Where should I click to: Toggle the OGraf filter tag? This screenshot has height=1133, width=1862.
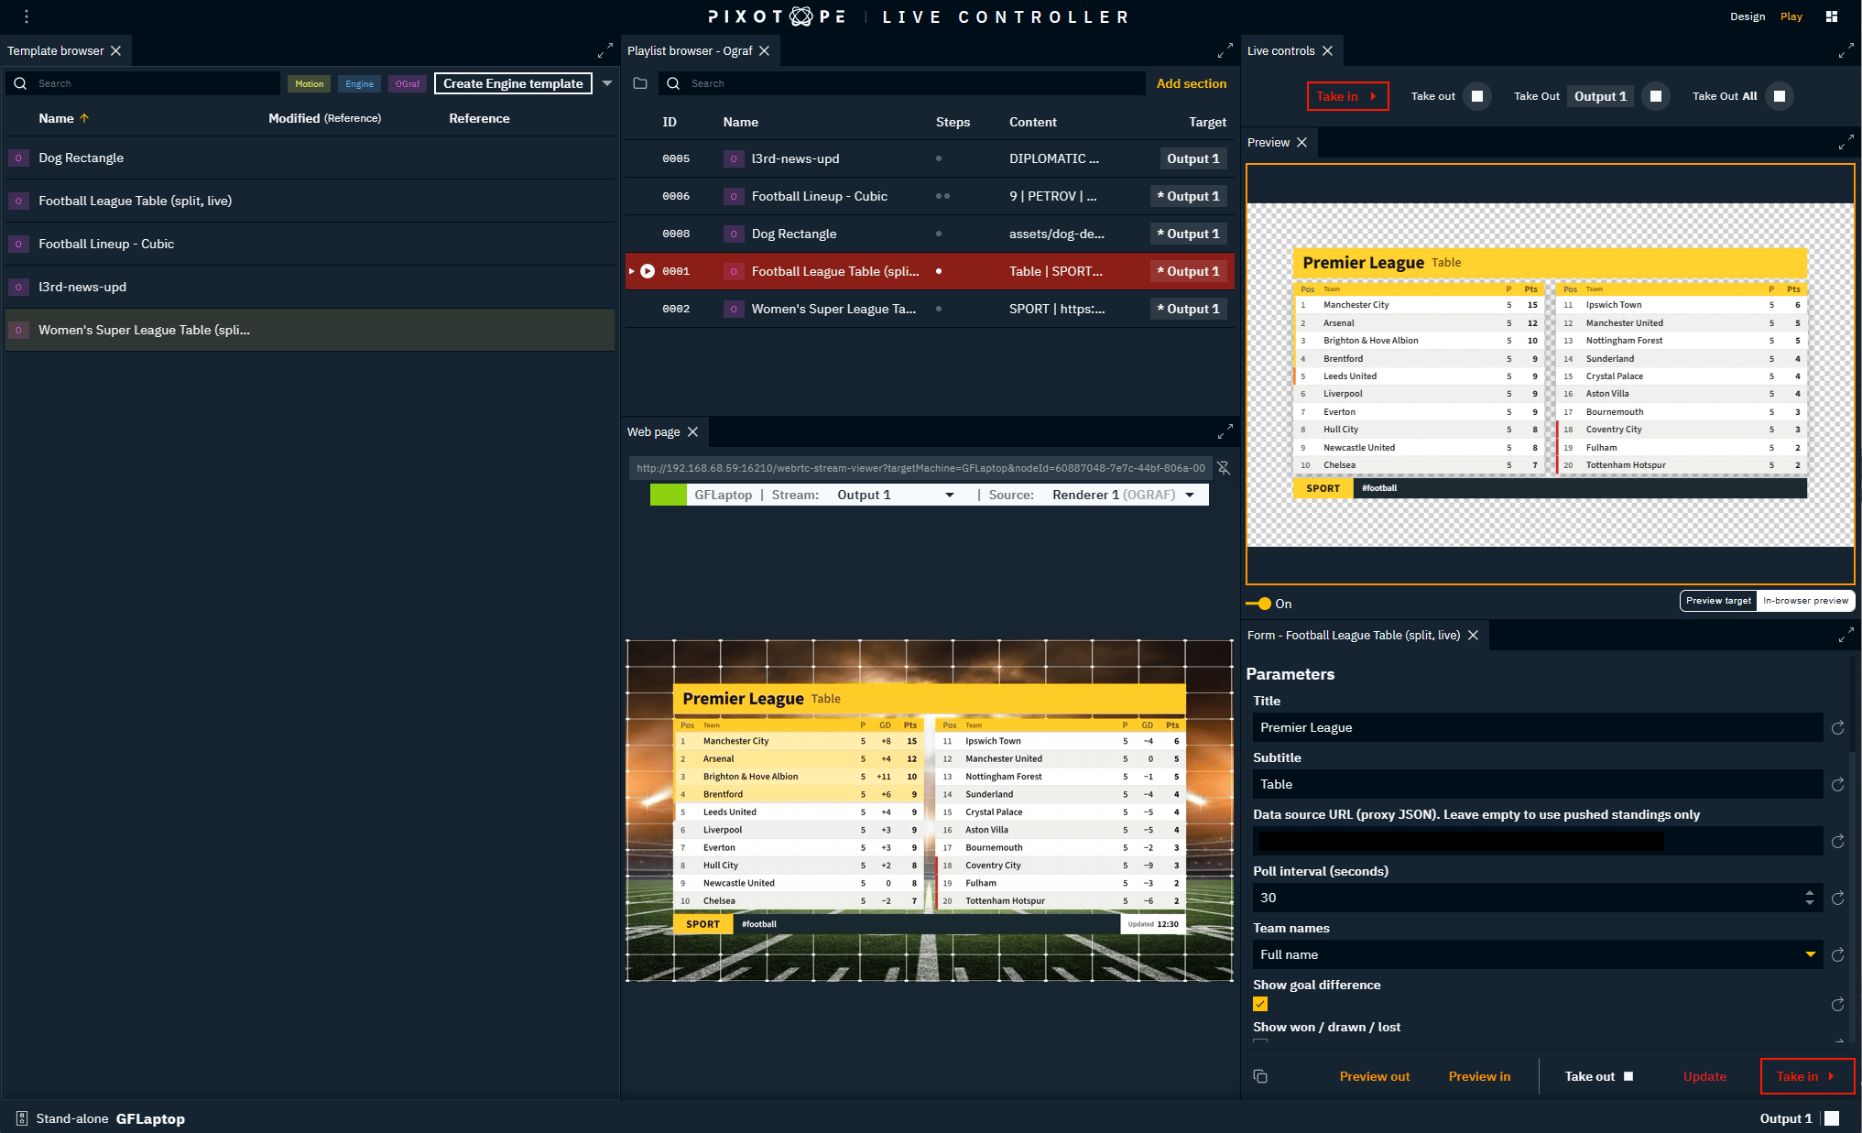coord(408,83)
